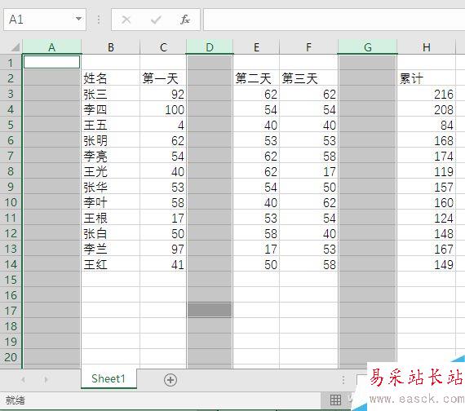This screenshot has width=465, height=411.
Task: Click the formula bar grip dots
Action: click(x=99, y=20)
